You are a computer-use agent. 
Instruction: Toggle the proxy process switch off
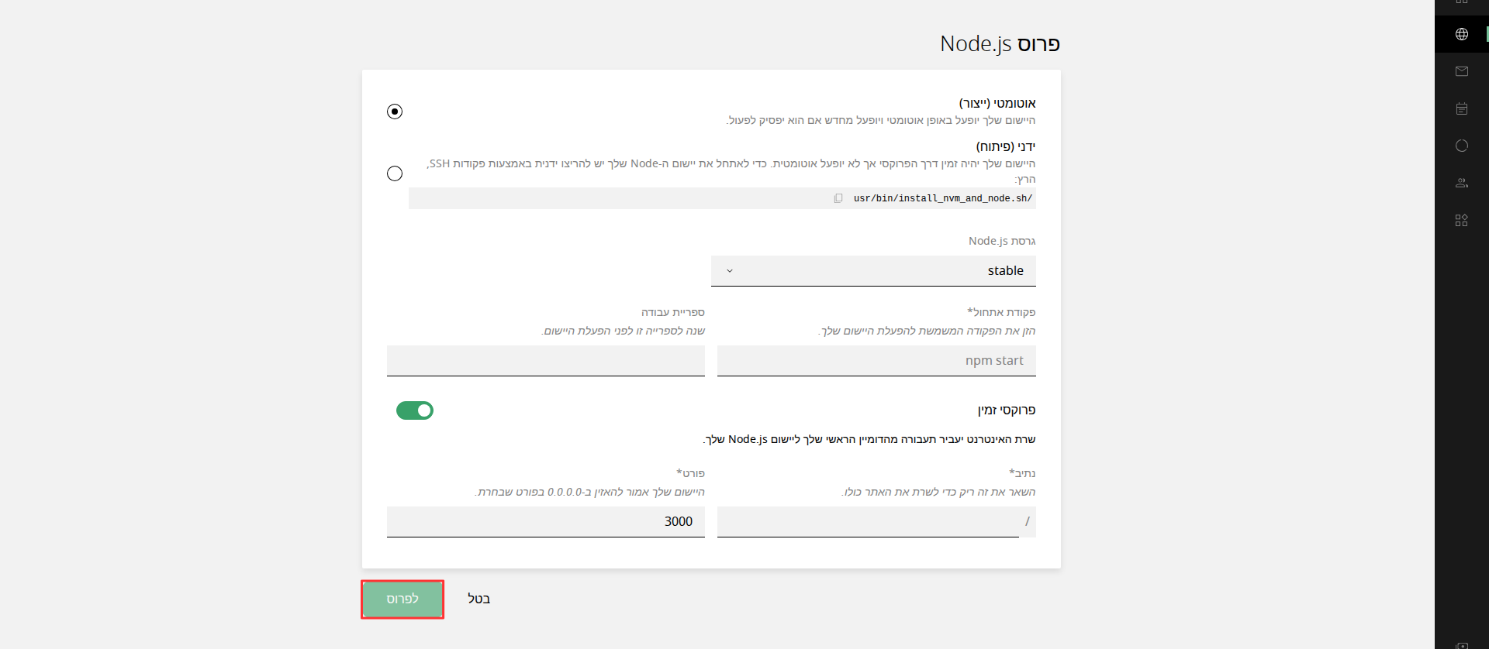point(415,410)
